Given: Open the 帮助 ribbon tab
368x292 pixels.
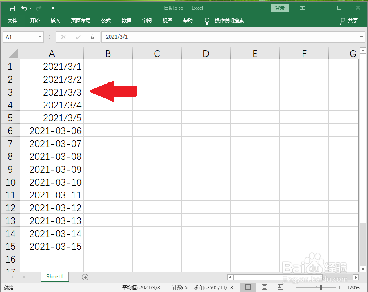Looking at the screenshot, I should click(188, 21).
